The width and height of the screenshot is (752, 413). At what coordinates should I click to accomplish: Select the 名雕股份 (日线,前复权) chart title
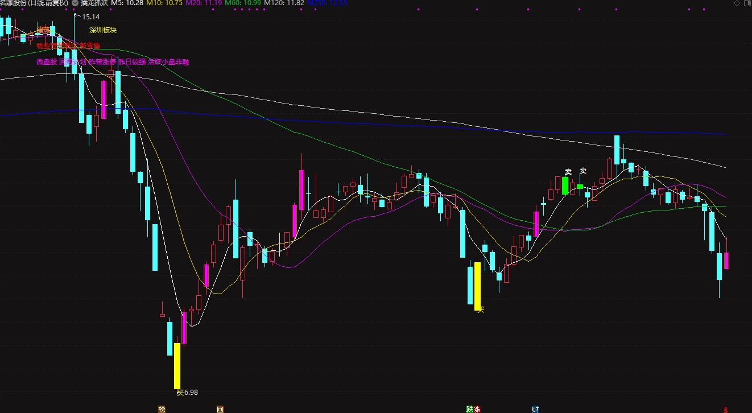[x=34, y=3]
